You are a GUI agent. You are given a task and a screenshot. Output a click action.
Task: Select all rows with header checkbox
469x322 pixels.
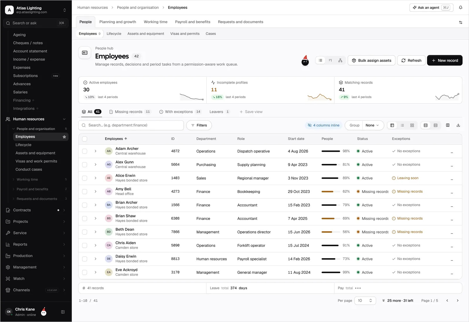(85, 139)
